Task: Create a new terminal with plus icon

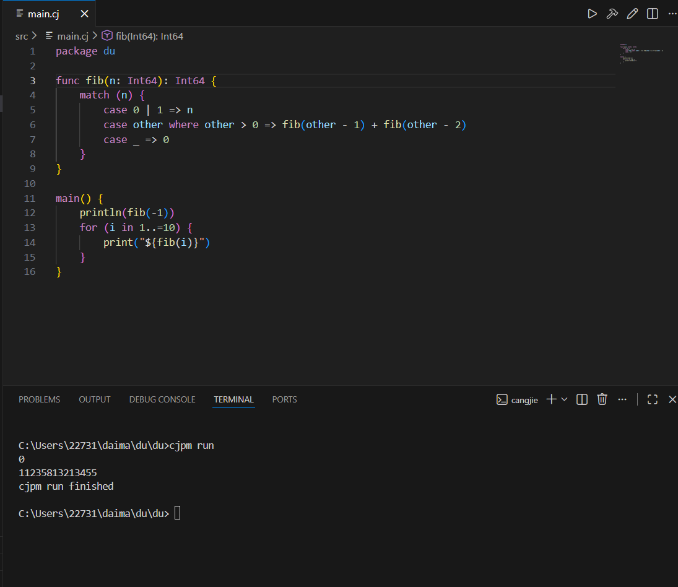Action: click(x=551, y=399)
